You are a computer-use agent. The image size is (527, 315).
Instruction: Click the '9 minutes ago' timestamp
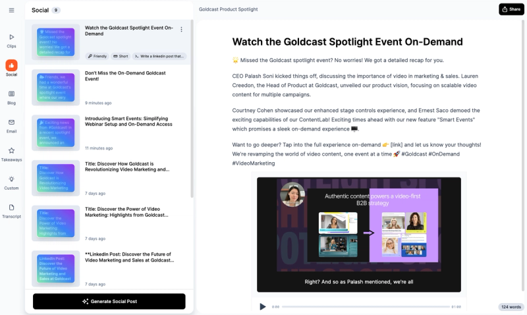point(98,103)
